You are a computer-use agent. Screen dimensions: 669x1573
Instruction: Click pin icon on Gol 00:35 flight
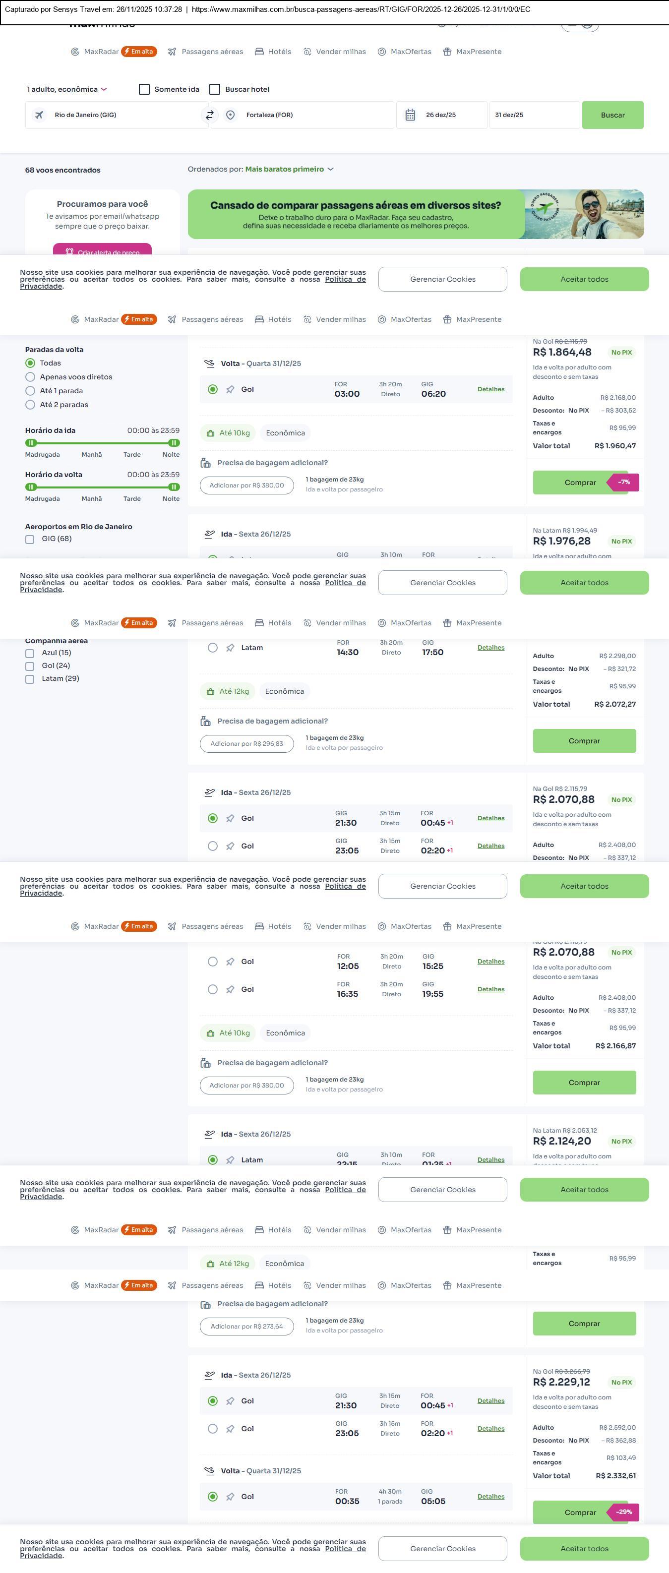point(230,1497)
